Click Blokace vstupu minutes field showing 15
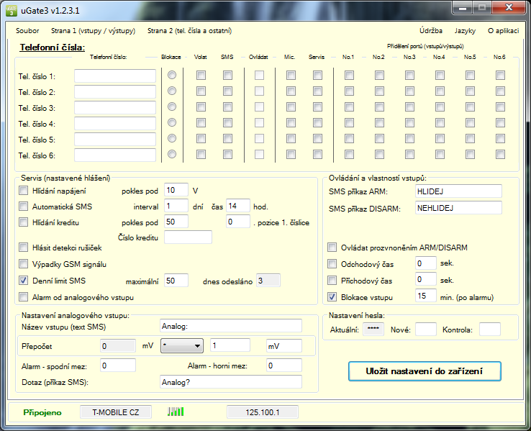The image size is (531, 431). [426, 296]
